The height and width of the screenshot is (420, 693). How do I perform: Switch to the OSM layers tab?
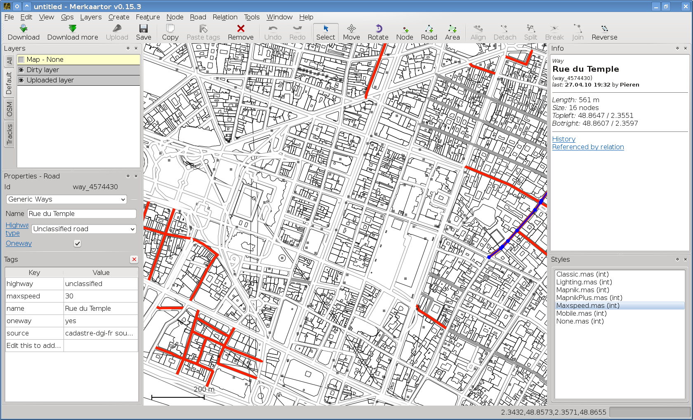pyautogui.click(x=9, y=109)
